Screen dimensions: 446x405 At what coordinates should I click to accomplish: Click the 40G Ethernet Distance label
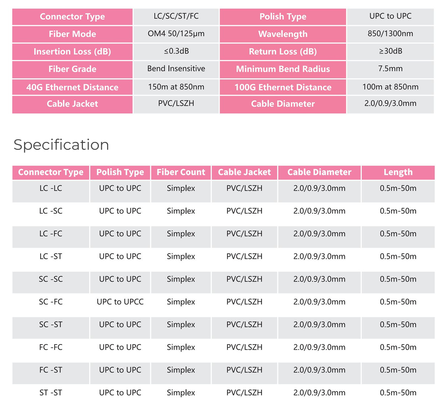(x=72, y=87)
